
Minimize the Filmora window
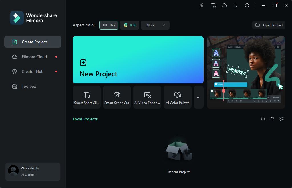coord(263,5)
